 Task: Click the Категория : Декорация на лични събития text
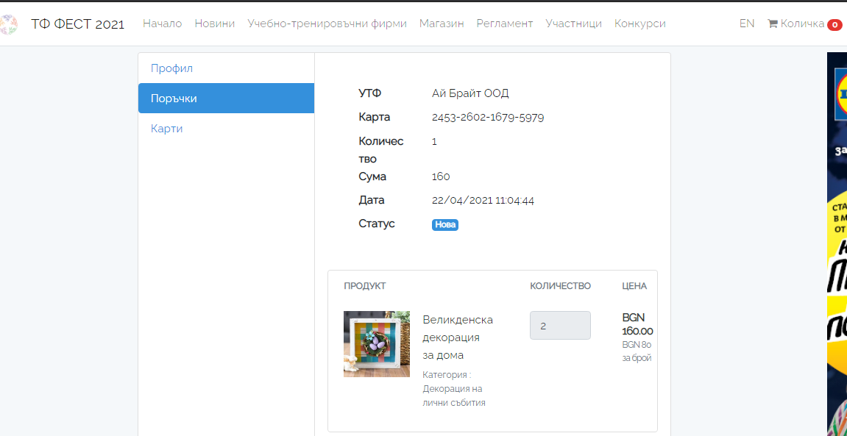click(454, 388)
